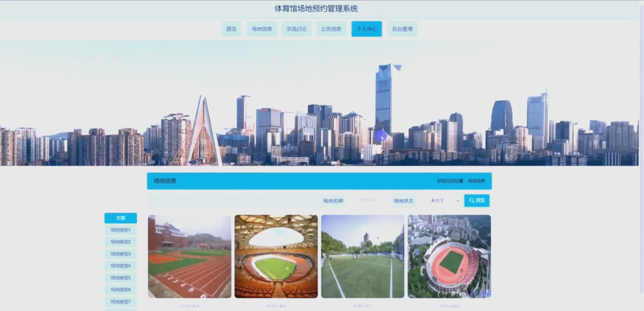Click the 场地名称 input field
The height and width of the screenshot is (311, 644).
[369, 200]
